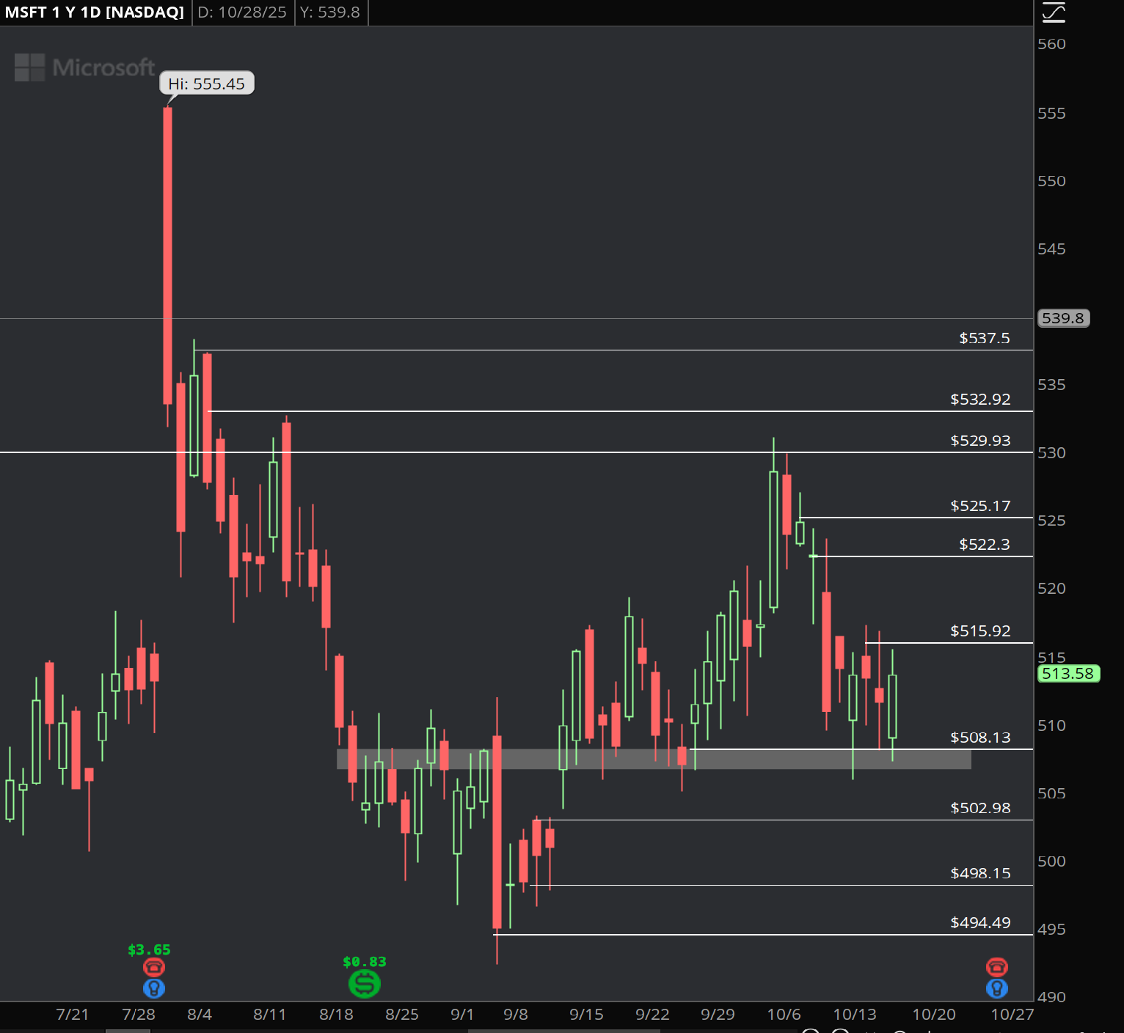Click the Hi: 555.45 price bubble

click(x=207, y=84)
